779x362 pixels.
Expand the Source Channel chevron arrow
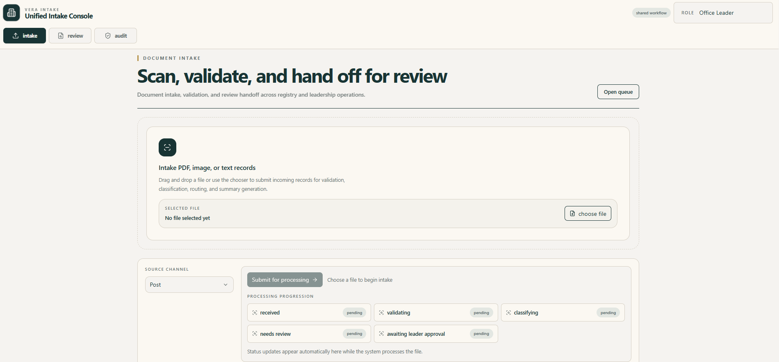[x=225, y=285]
